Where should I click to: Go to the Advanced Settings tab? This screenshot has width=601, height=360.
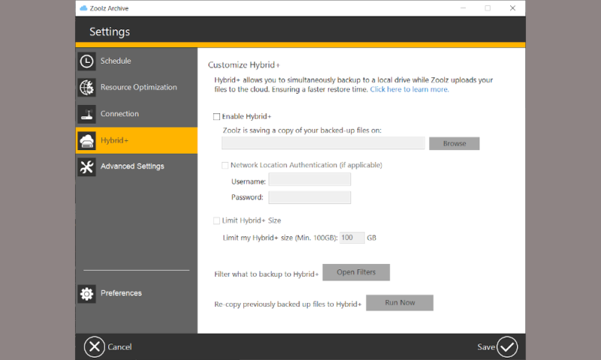tap(137, 166)
